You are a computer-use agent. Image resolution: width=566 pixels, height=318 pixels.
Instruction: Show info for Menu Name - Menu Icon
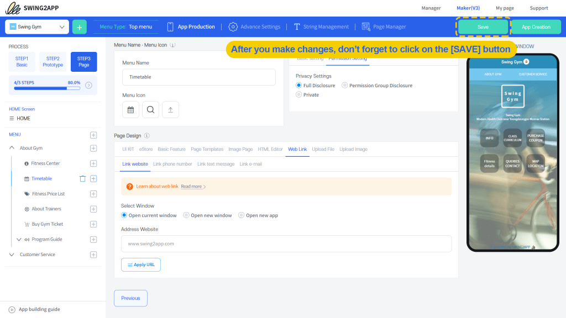click(172, 45)
